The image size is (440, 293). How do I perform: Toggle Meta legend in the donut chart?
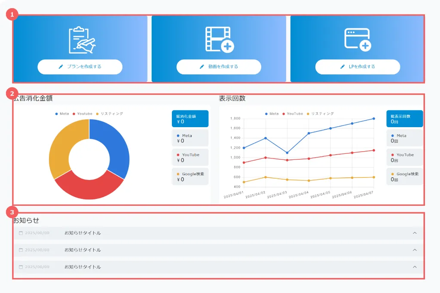click(62, 114)
